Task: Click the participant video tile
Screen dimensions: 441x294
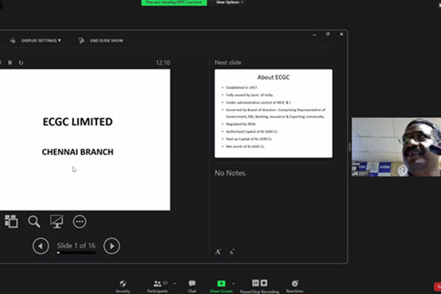Action: coord(396,147)
